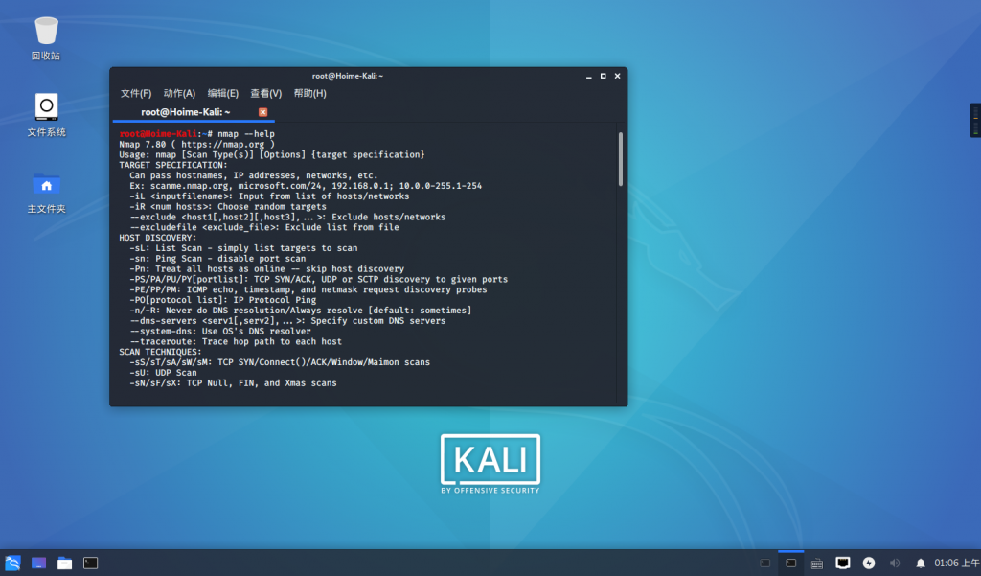The width and height of the screenshot is (981, 576).
Task: Click the '-iR <num hosts>' option line
Action: tap(228, 207)
